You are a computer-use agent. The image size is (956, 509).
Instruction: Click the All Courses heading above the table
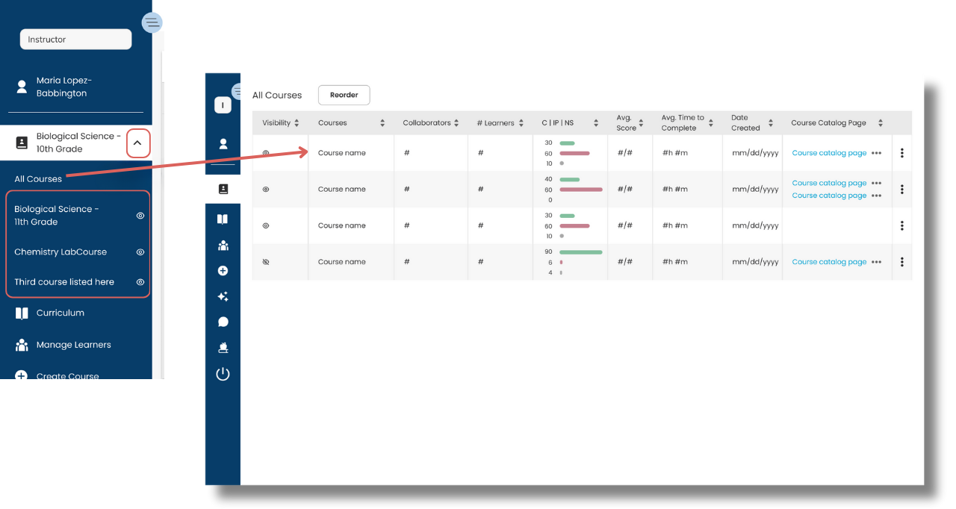coord(277,96)
